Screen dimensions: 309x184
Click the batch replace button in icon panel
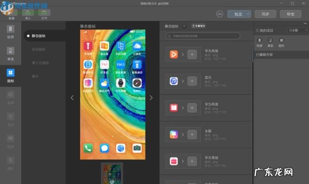pyautogui.click(x=199, y=26)
